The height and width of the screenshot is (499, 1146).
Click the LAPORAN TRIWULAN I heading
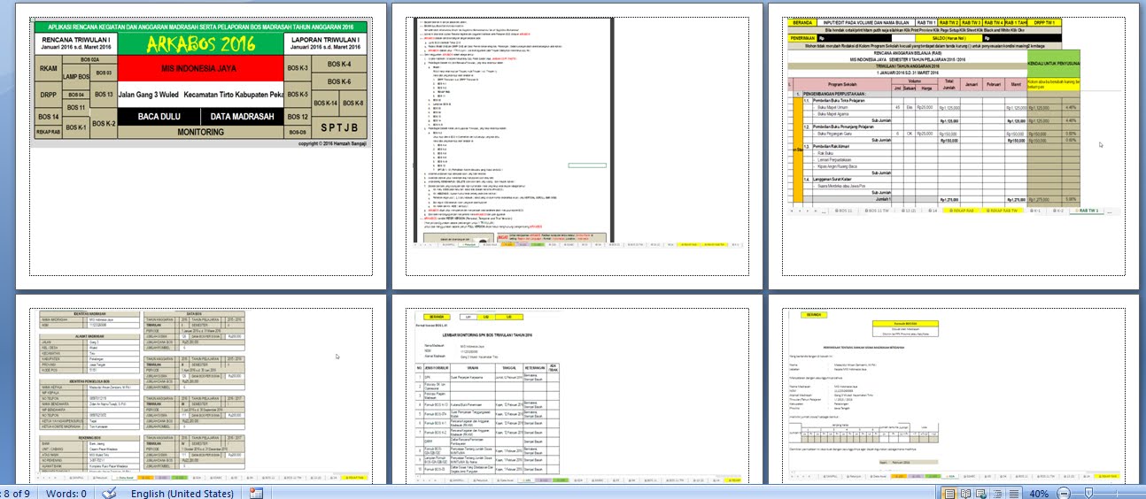pos(325,40)
